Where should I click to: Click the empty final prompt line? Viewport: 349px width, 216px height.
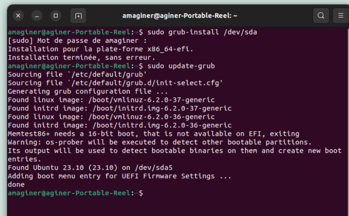click(202, 193)
